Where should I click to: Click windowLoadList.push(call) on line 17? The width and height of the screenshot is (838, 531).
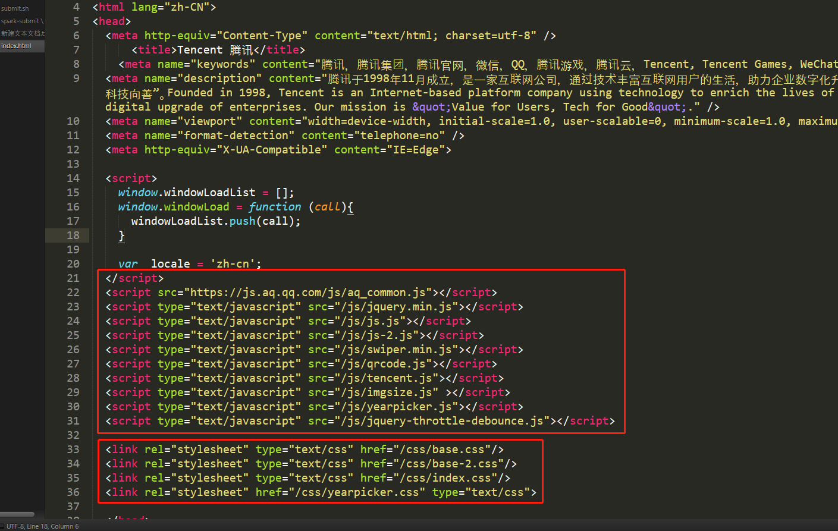(216, 221)
